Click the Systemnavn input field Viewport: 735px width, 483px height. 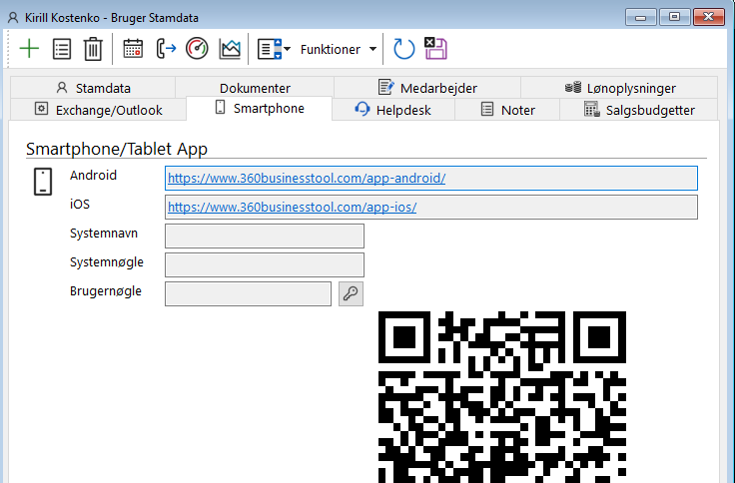tap(265, 236)
